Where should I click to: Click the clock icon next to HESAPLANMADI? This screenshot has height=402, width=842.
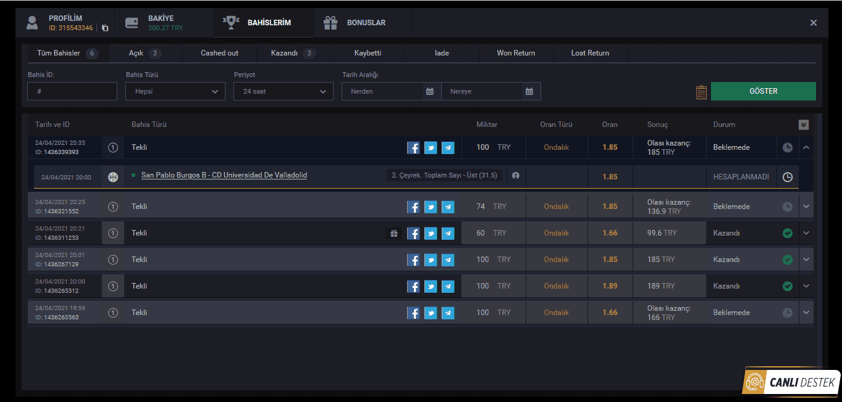click(788, 177)
